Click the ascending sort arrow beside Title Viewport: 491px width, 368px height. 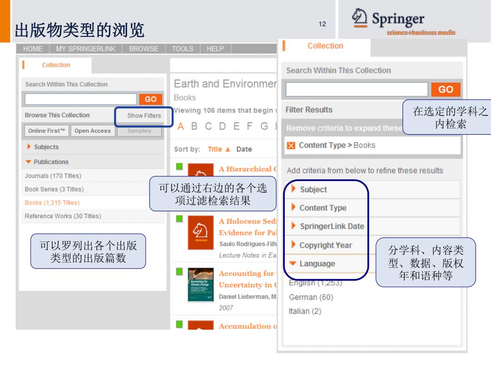[x=228, y=149]
